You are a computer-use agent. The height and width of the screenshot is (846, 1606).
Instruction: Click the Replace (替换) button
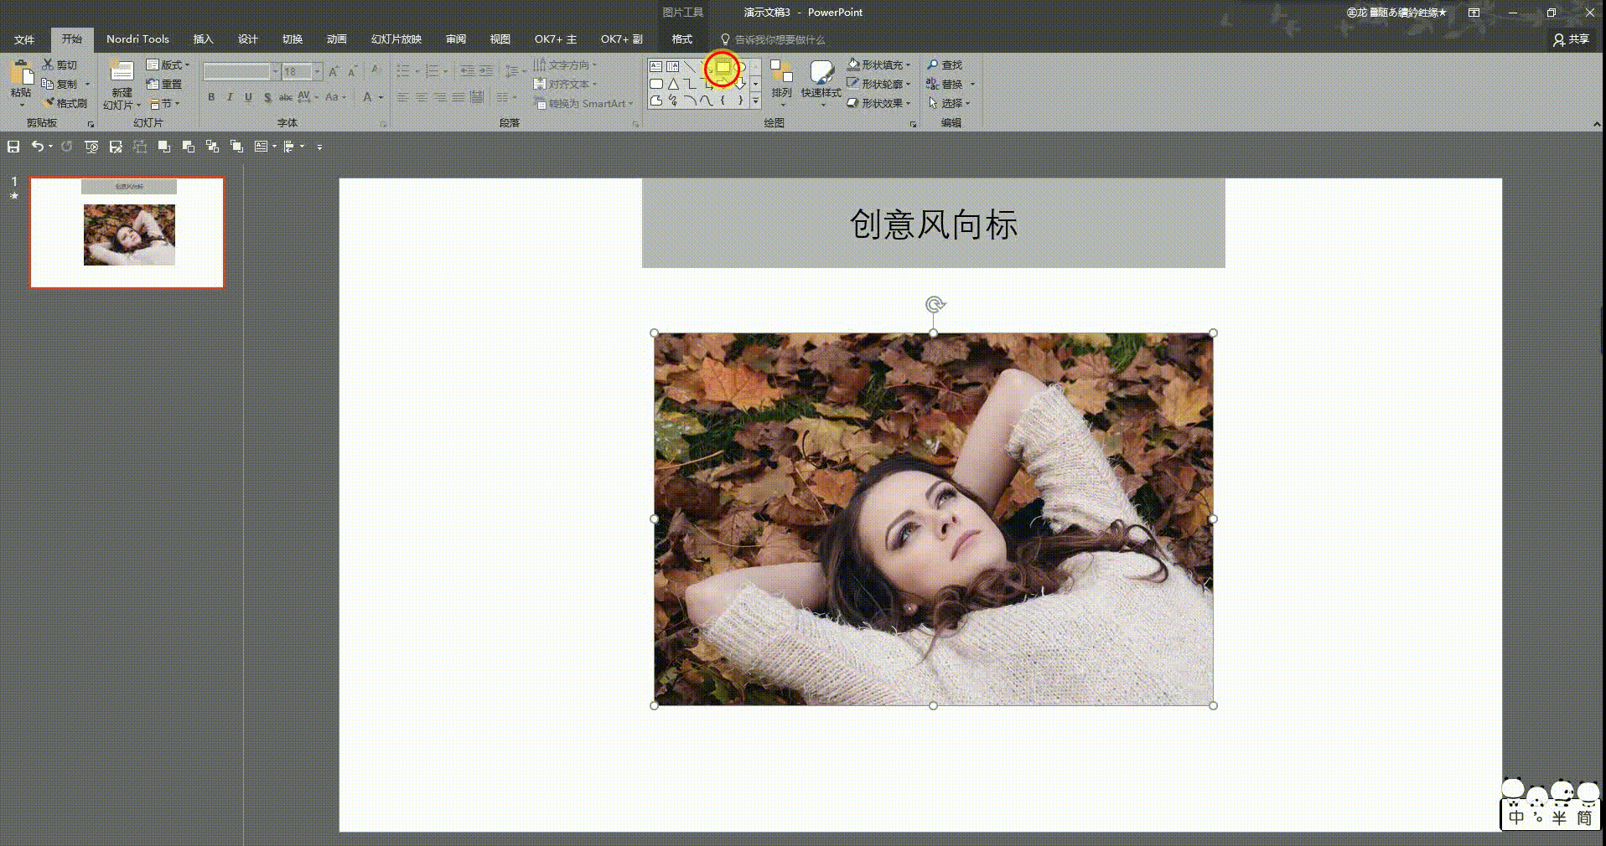[945, 84]
